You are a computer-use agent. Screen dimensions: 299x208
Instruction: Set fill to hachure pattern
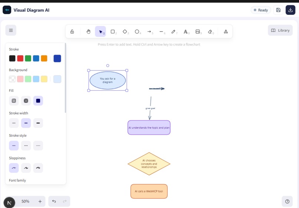click(x=14, y=101)
